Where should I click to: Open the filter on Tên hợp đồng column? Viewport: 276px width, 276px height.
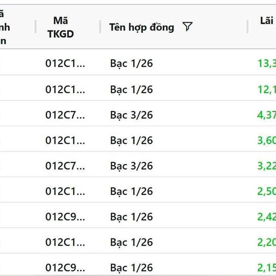click(187, 27)
